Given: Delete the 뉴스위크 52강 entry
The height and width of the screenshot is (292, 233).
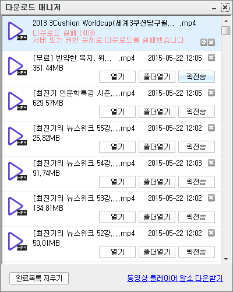Looking at the screenshot, I should 211,233.
